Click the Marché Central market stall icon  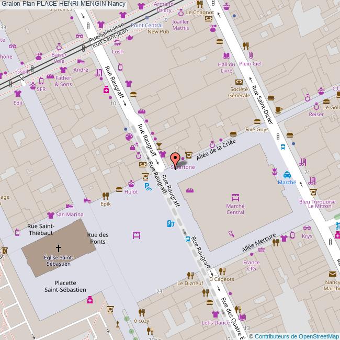pyautogui.click(x=235, y=198)
